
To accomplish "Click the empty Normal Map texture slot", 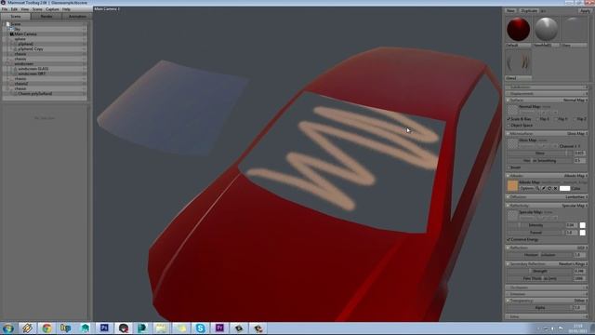I will point(512,110).
